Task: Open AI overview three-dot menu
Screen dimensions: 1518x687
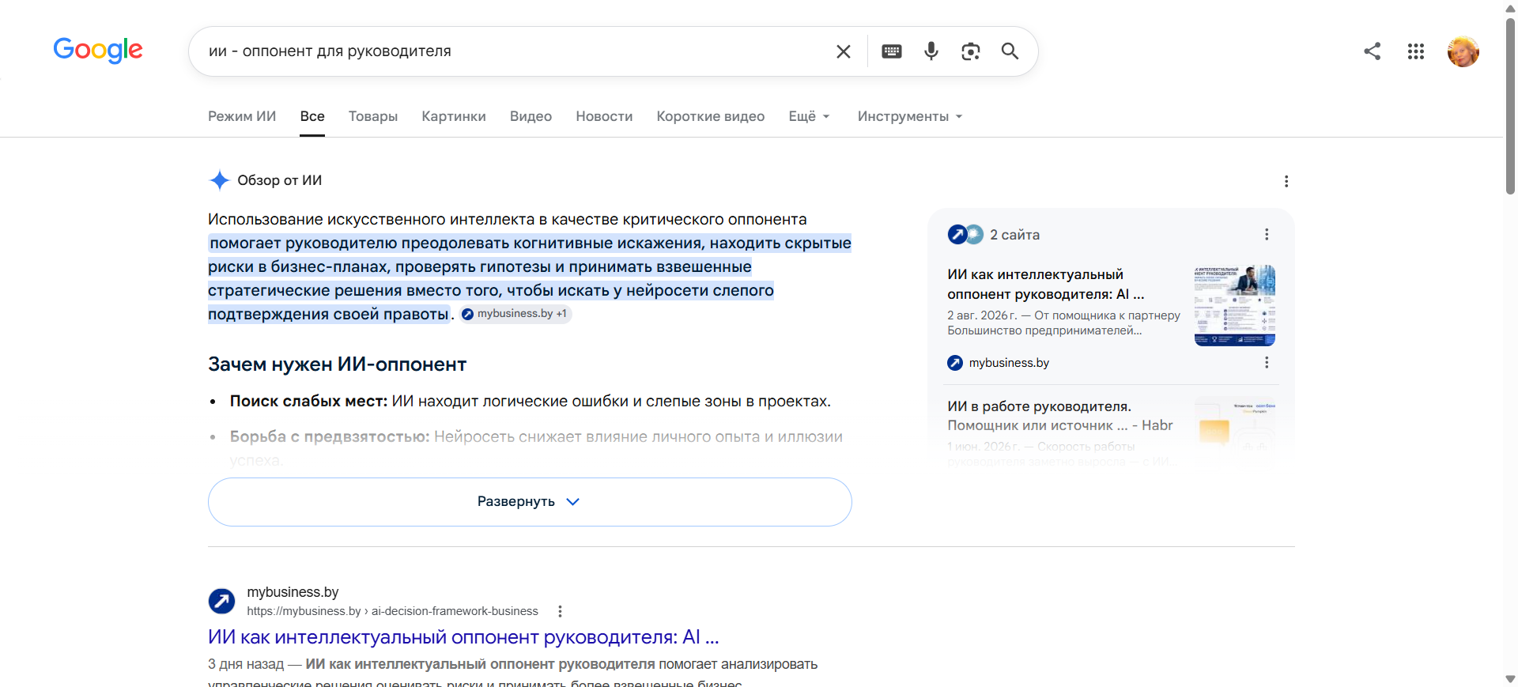Action: [x=1286, y=181]
